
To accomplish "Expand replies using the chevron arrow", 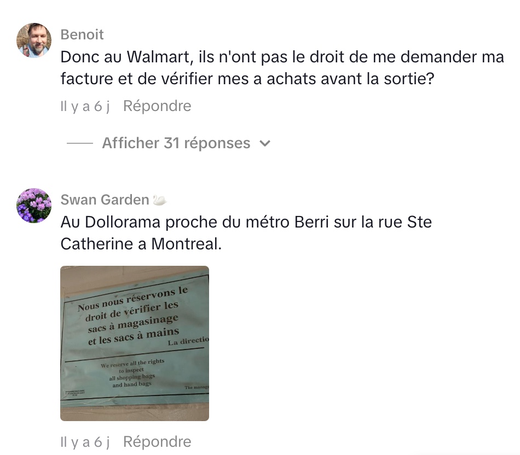I will pyautogui.click(x=265, y=143).
